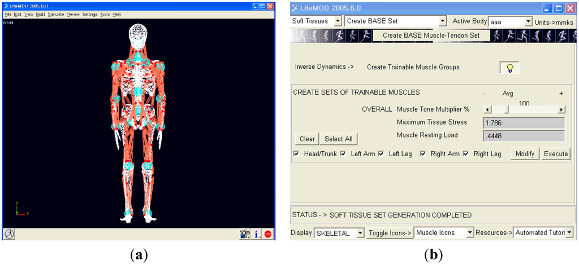Click the Muscle Tone Multiplier slider thumb
Image resolution: width=579 pixels, height=264 pixels.
[506, 110]
